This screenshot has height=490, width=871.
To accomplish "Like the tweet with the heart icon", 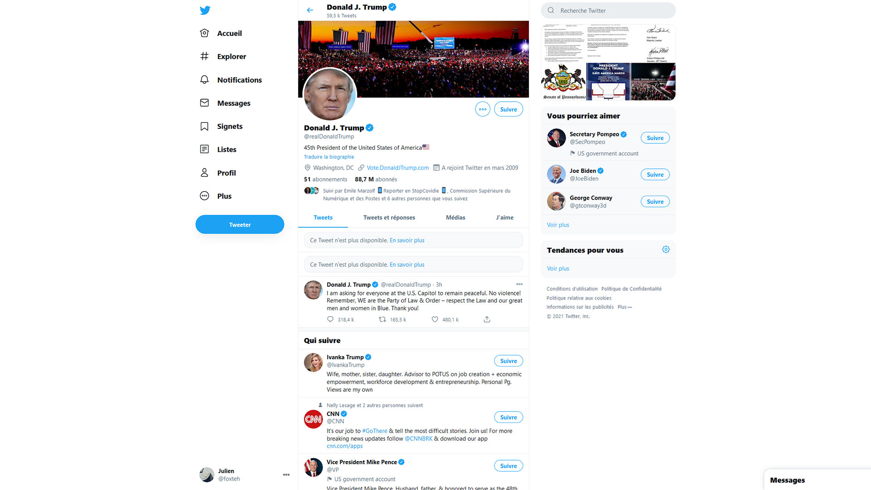I will pyautogui.click(x=435, y=319).
